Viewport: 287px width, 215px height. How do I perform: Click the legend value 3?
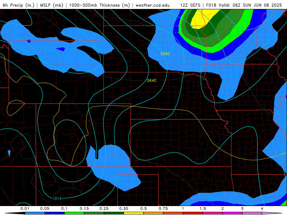(243, 209)
